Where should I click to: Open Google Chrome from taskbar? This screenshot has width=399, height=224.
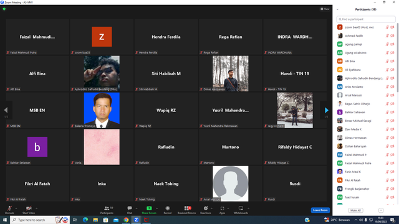[x=126, y=220]
